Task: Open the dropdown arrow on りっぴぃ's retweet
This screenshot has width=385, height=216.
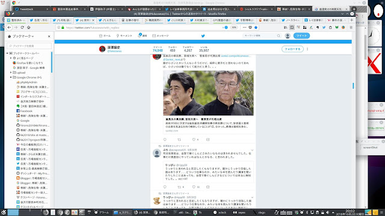Action: point(252,197)
